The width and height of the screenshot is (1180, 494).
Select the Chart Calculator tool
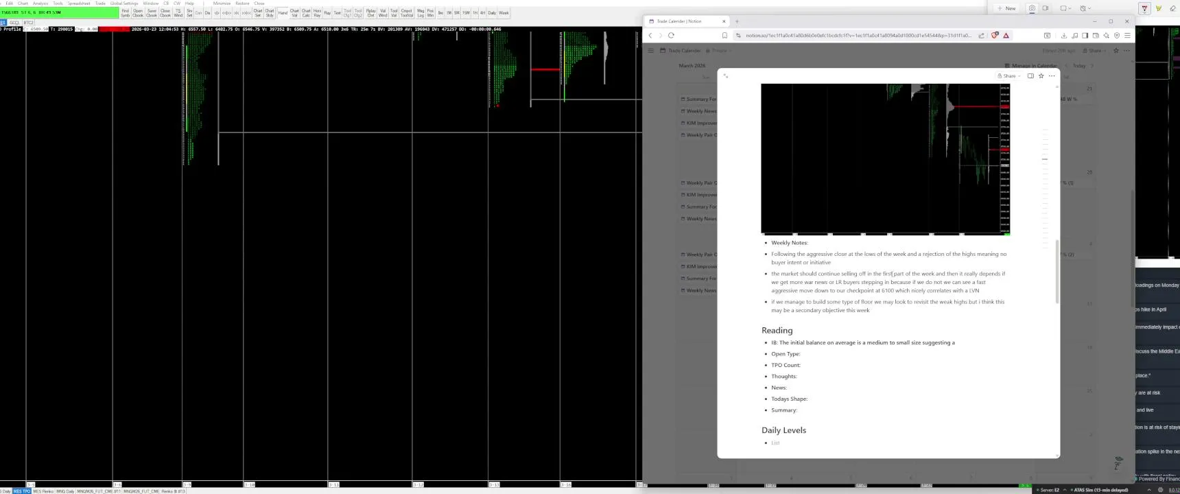(306, 12)
